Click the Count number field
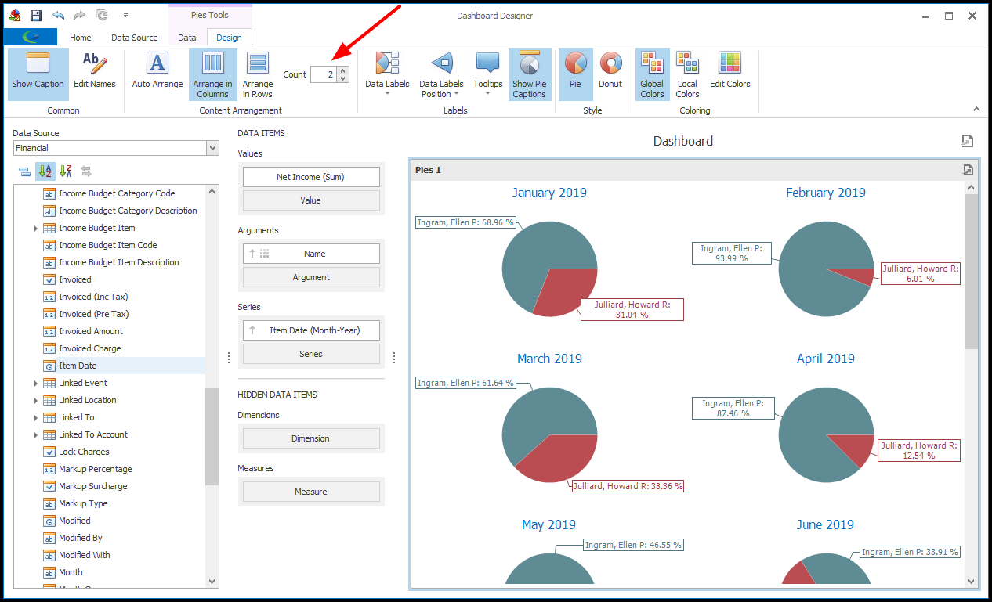The width and height of the screenshot is (992, 602). 324,74
